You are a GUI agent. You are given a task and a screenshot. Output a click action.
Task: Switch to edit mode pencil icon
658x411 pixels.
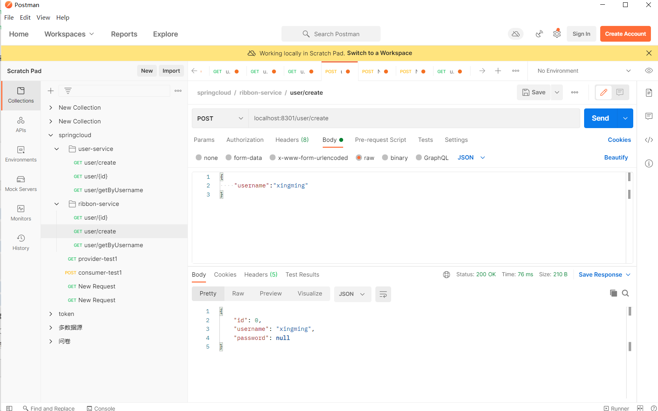point(604,92)
